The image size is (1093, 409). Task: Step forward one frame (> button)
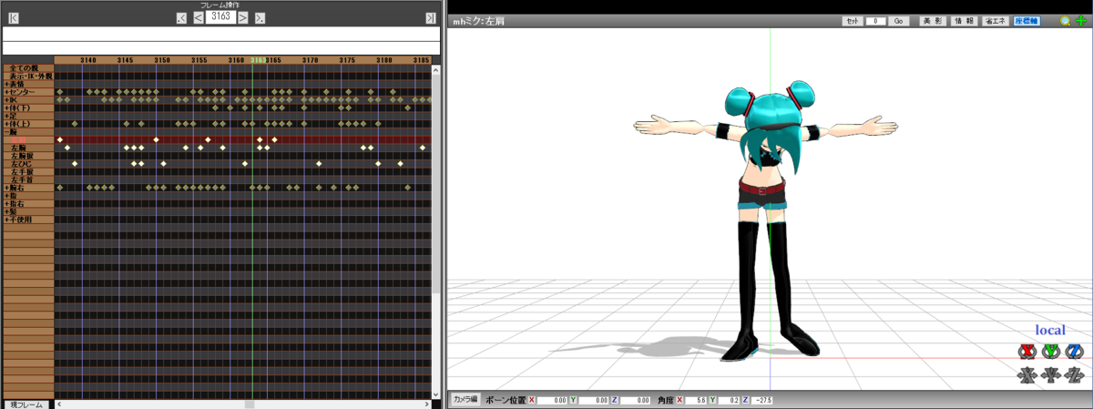(x=244, y=17)
